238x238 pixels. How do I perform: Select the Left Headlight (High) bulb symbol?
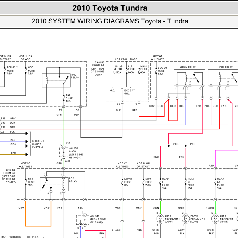(x=215, y=218)
